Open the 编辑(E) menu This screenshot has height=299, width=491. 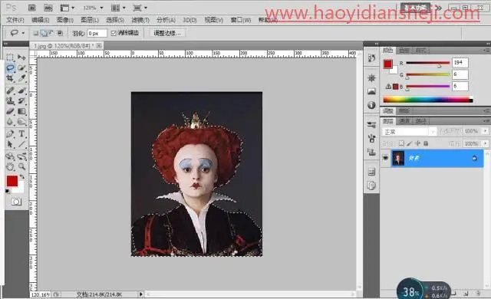click(x=41, y=20)
